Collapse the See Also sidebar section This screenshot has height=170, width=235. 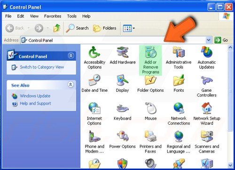coord(70,85)
